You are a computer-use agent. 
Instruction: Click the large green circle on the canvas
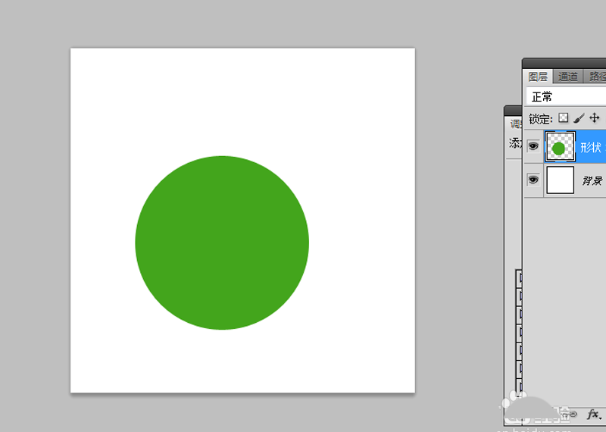222,243
